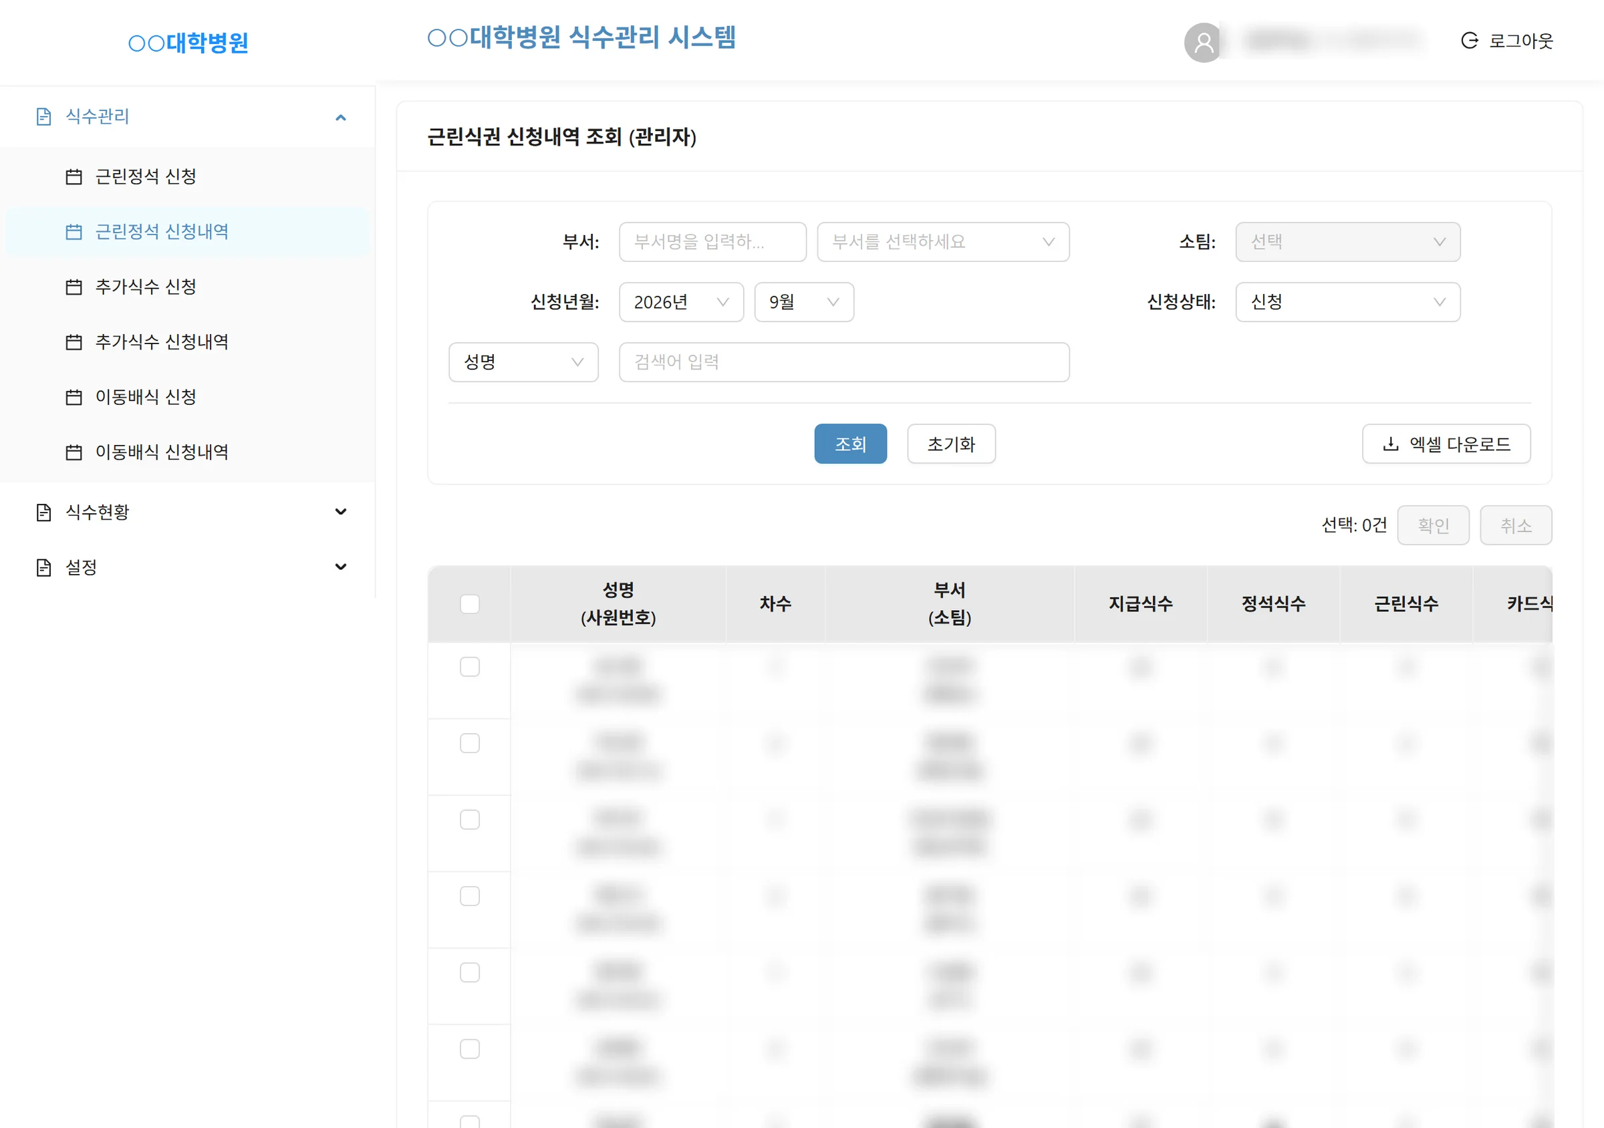The width and height of the screenshot is (1604, 1128).
Task: Click calendar icon beside 이동배식 신청
Action: (74, 398)
